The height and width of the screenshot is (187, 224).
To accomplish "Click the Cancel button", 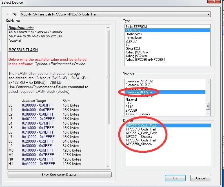I will point(201,178).
